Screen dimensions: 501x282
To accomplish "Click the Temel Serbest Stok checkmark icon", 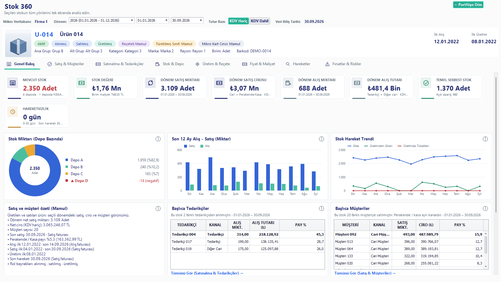I will pyautogui.click(x=426, y=83).
